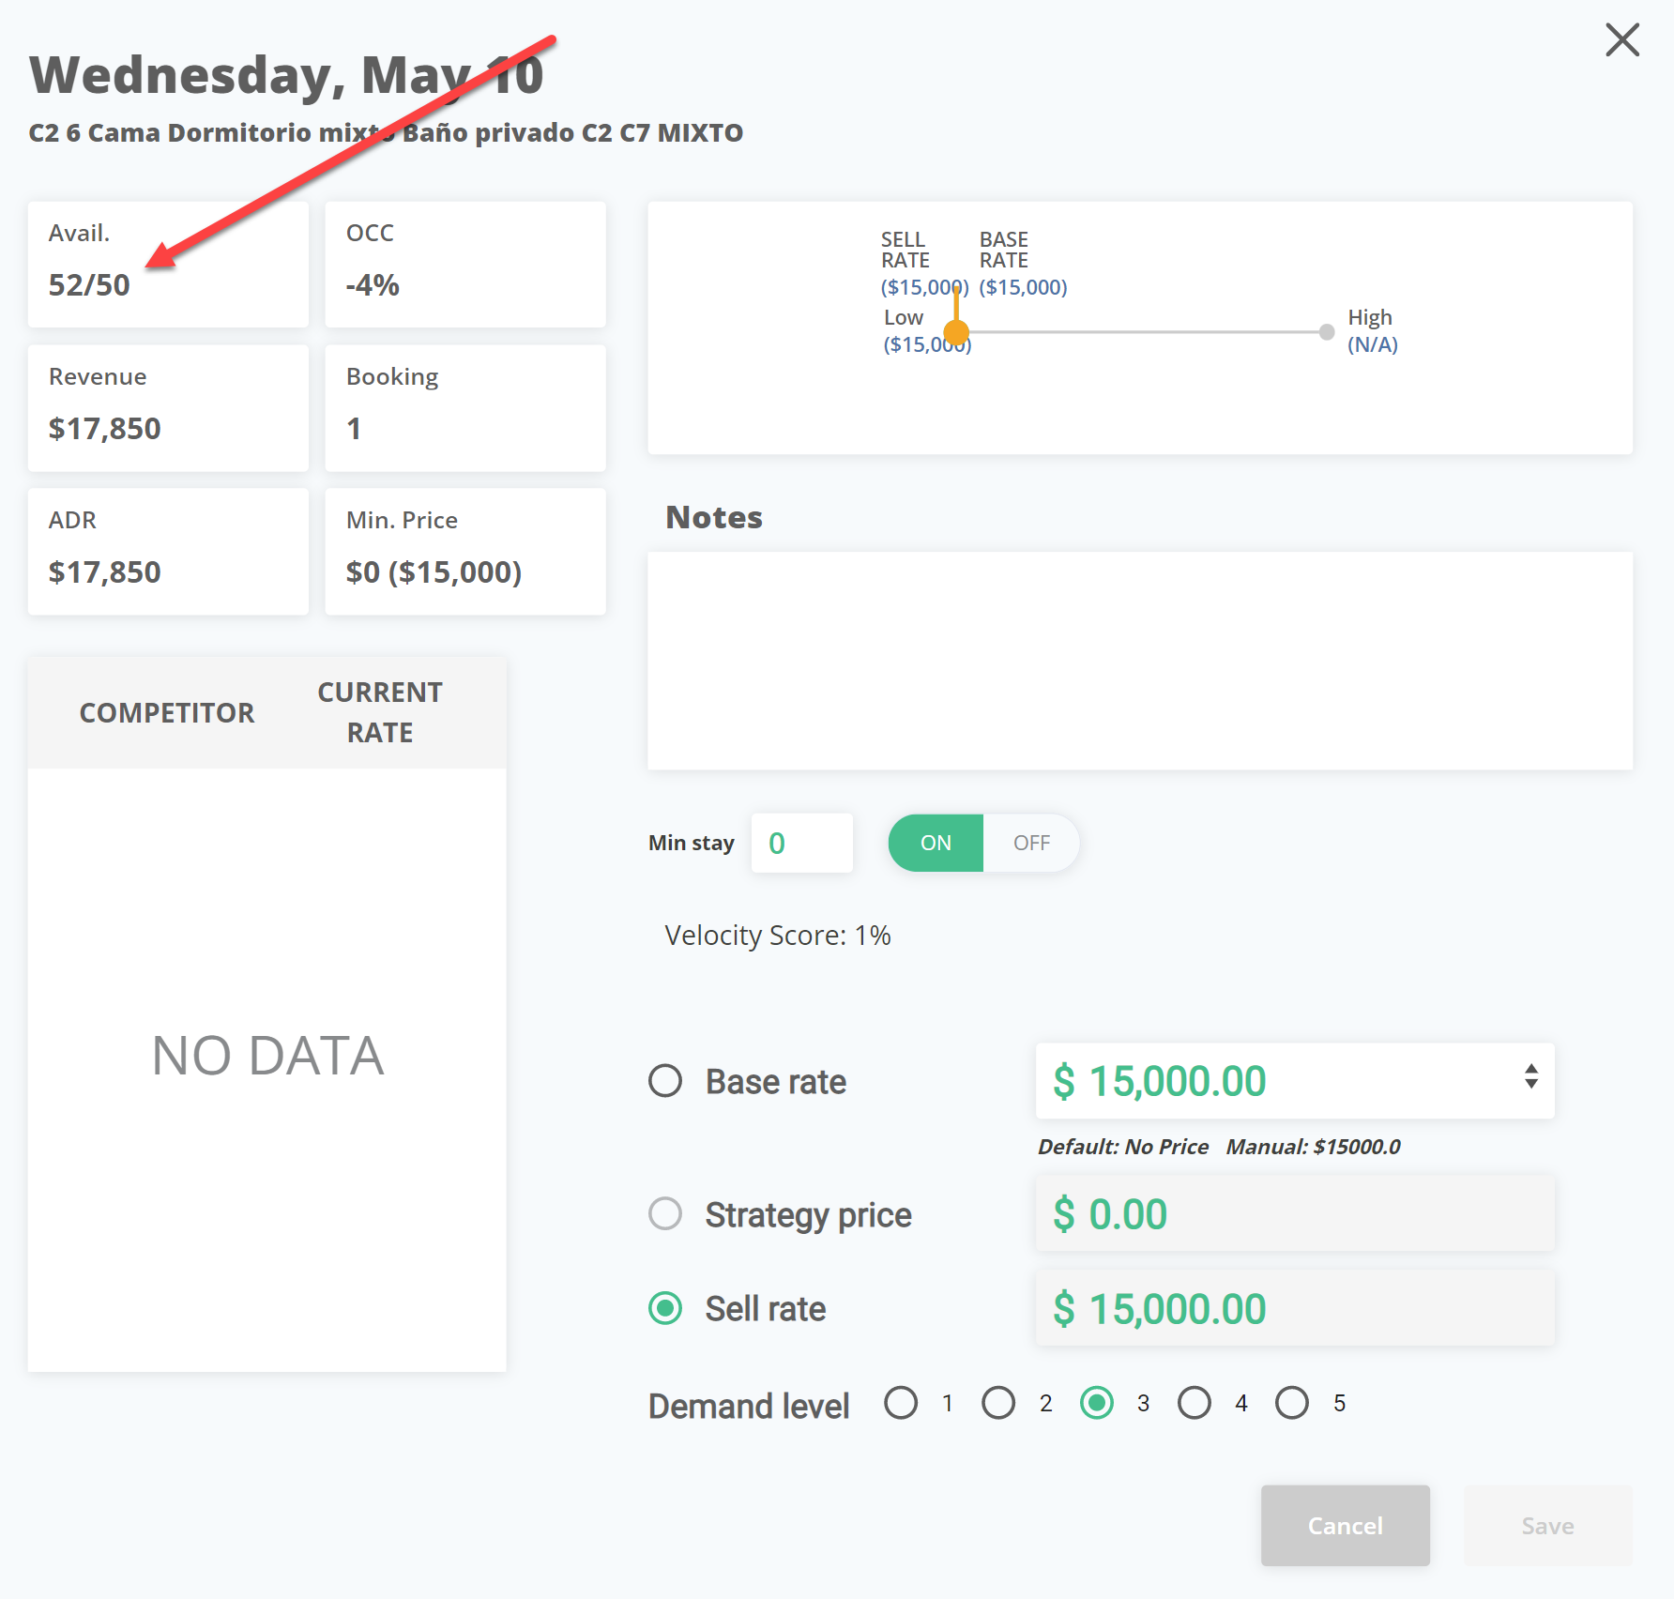Click inside the Notes text area

[x=1139, y=661]
